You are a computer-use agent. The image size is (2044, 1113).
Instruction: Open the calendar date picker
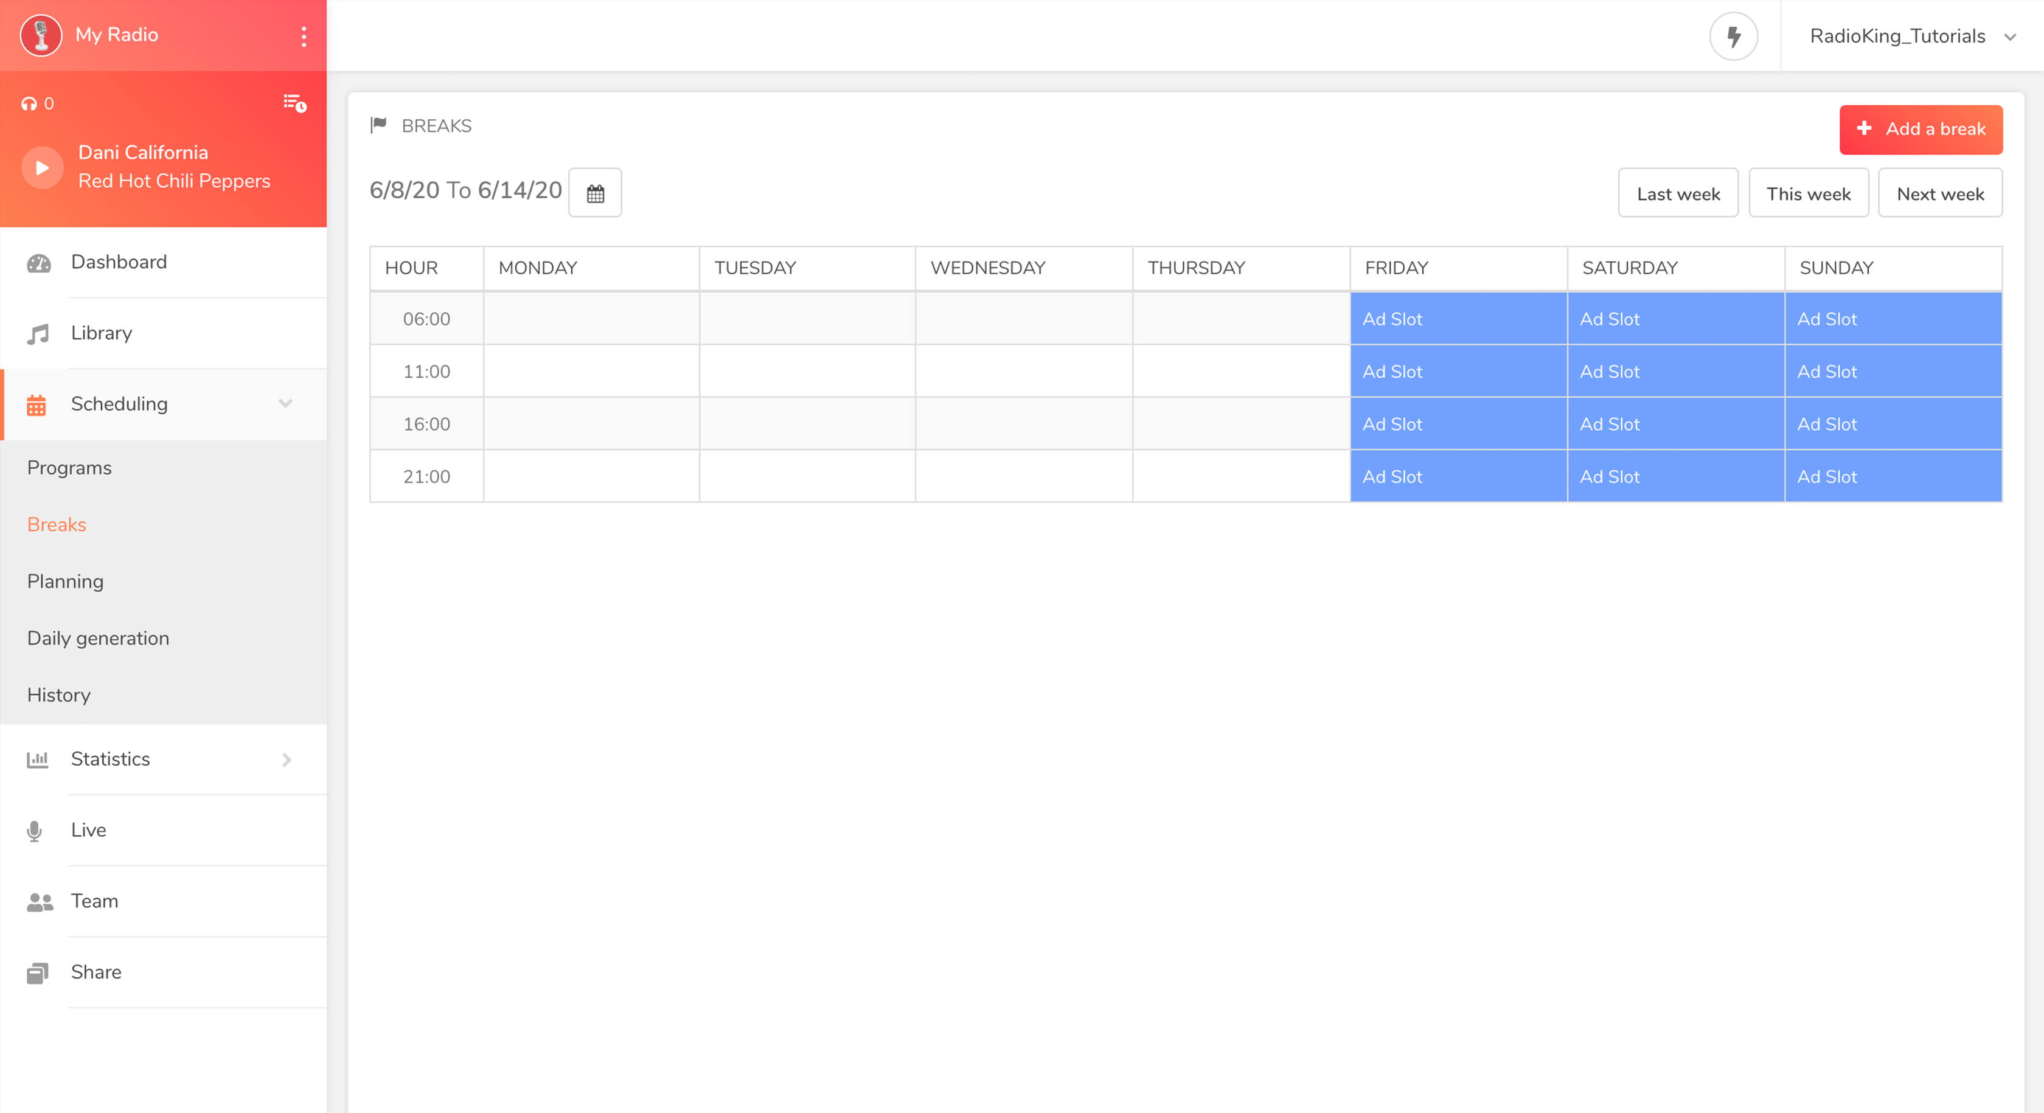(595, 193)
